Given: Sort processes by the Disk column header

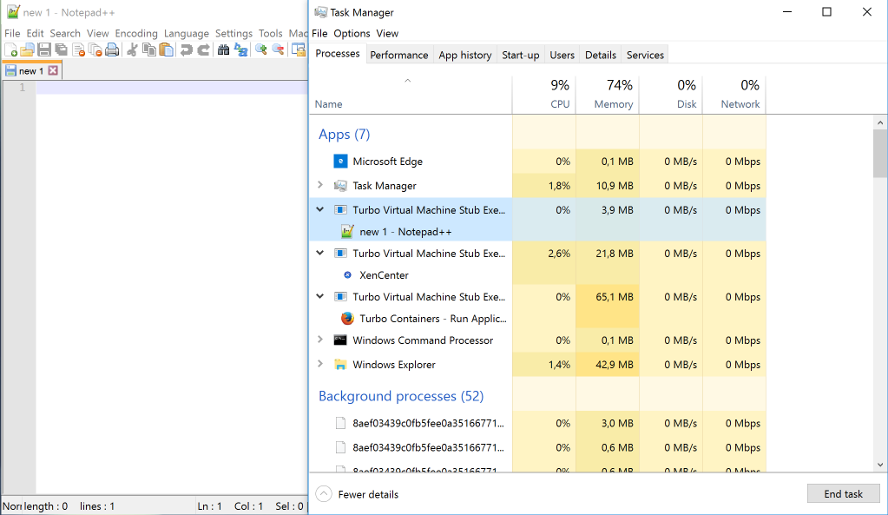Looking at the screenshot, I should (671, 94).
